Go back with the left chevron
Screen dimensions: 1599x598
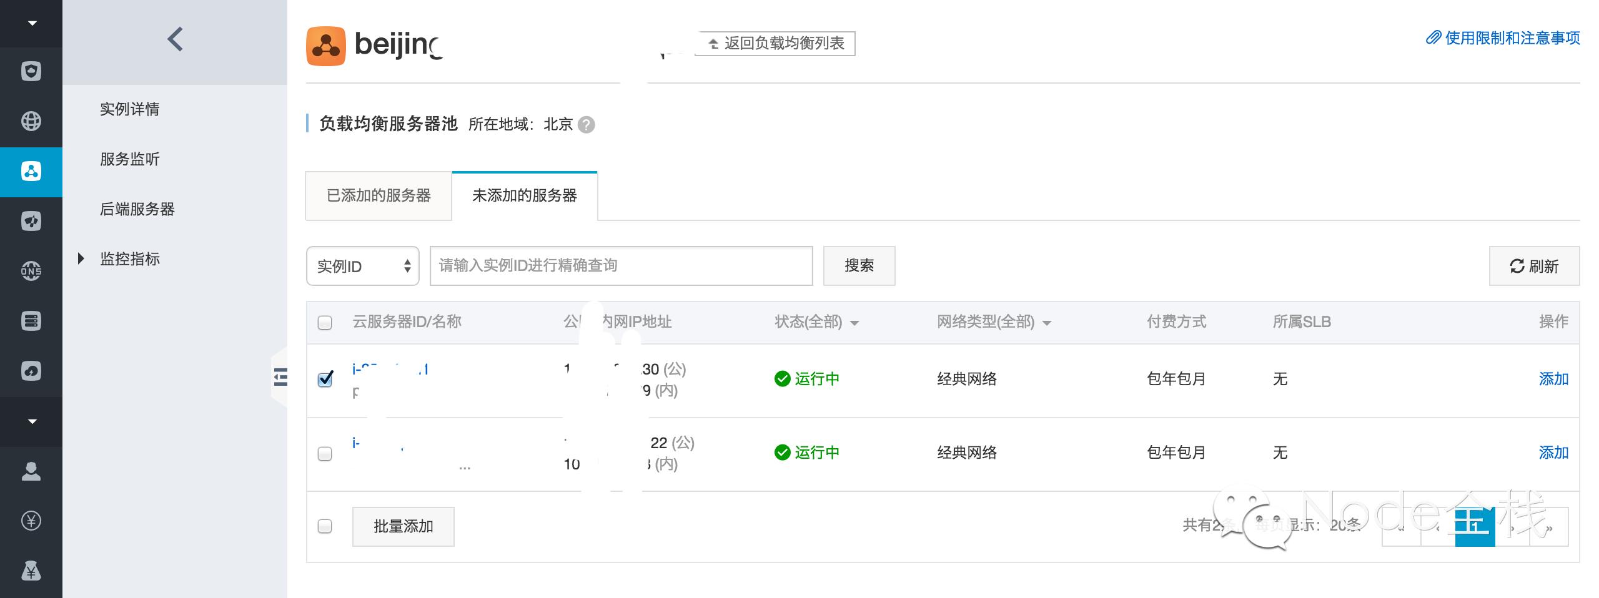pyautogui.click(x=176, y=39)
